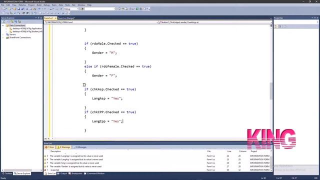Open the File menu
This screenshot has width=320, height=180.
(2, 5)
